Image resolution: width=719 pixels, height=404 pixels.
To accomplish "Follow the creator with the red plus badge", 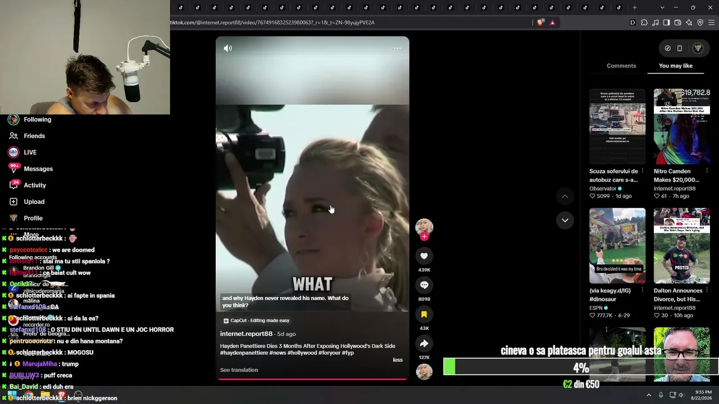I will (424, 237).
